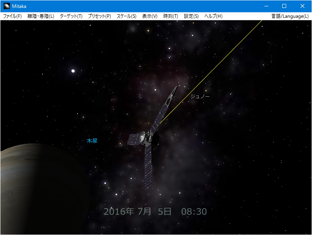
Task: Open the 言語/Language(L) menu
Action: 290,16
